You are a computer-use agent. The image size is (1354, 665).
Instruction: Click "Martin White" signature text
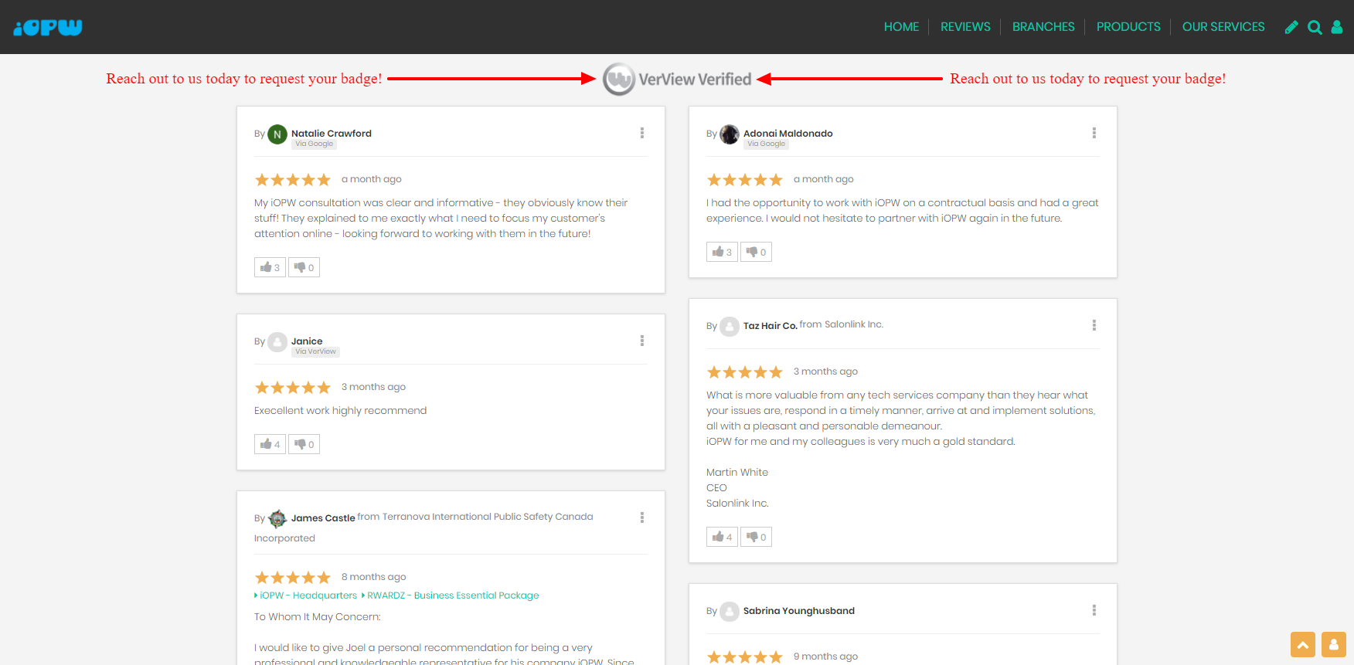coord(737,473)
